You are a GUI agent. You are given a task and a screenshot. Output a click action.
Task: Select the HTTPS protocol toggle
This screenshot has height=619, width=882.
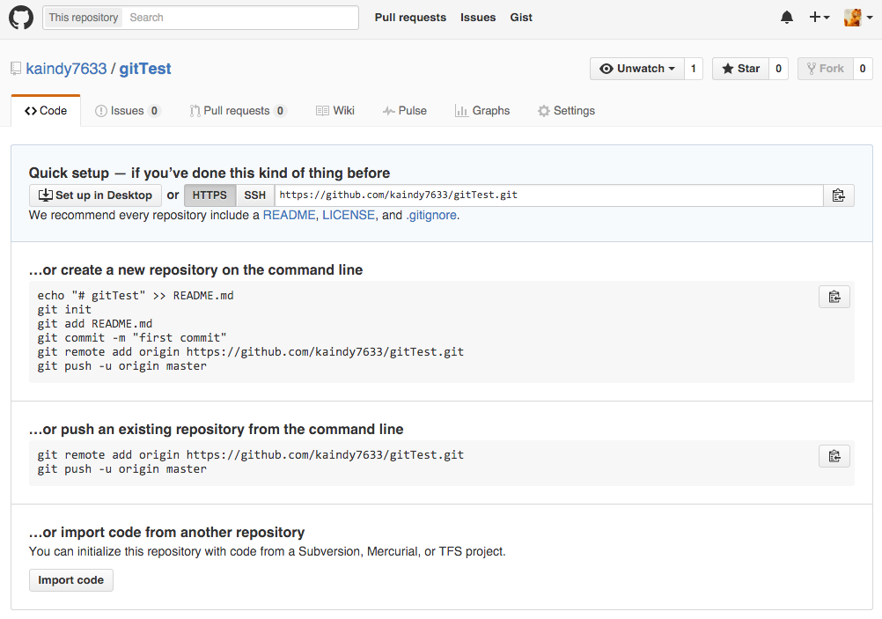click(x=209, y=195)
